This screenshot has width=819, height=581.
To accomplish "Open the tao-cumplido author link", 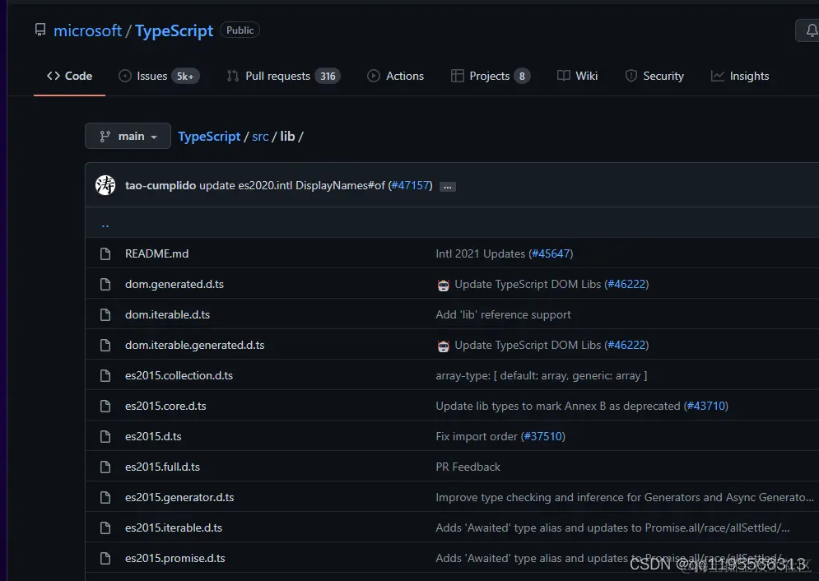I will (x=161, y=185).
